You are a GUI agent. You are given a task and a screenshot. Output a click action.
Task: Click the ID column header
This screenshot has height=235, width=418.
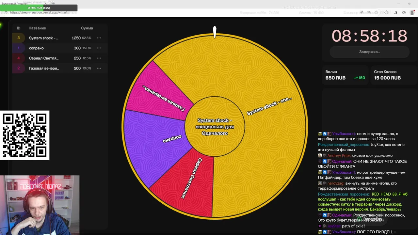19,28
